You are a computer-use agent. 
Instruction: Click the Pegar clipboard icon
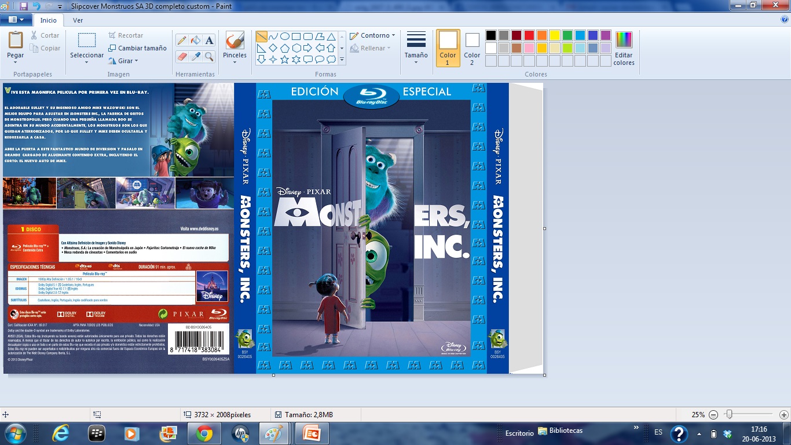coord(16,40)
